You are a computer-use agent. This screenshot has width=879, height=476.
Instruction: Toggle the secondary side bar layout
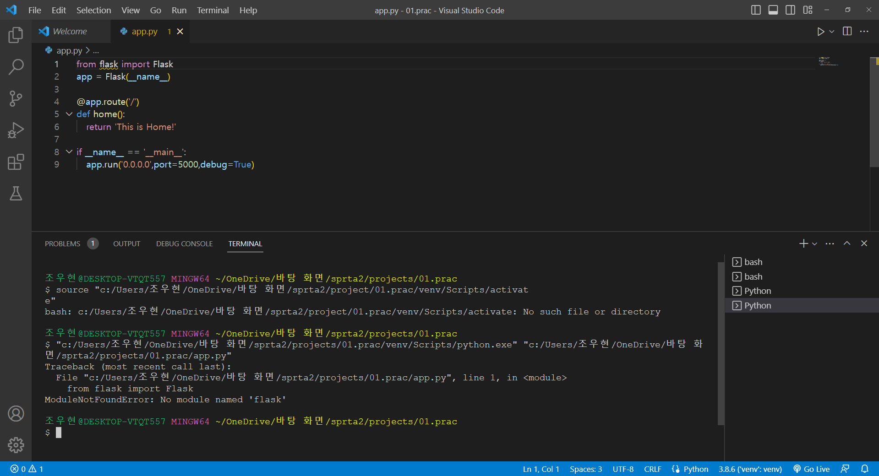click(790, 10)
